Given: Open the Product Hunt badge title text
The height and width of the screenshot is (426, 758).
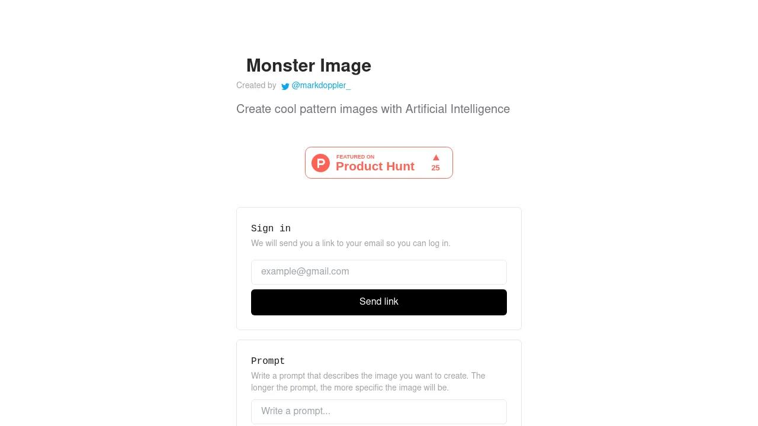Looking at the screenshot, I should [375, 166].
